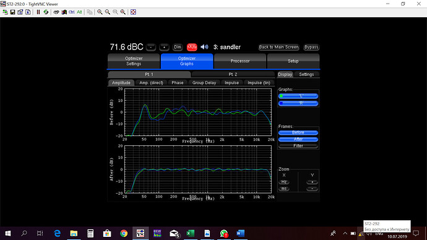Screen dimensions: 427x240
Task: Open Calculator from the taskbar
Action: 90,233
